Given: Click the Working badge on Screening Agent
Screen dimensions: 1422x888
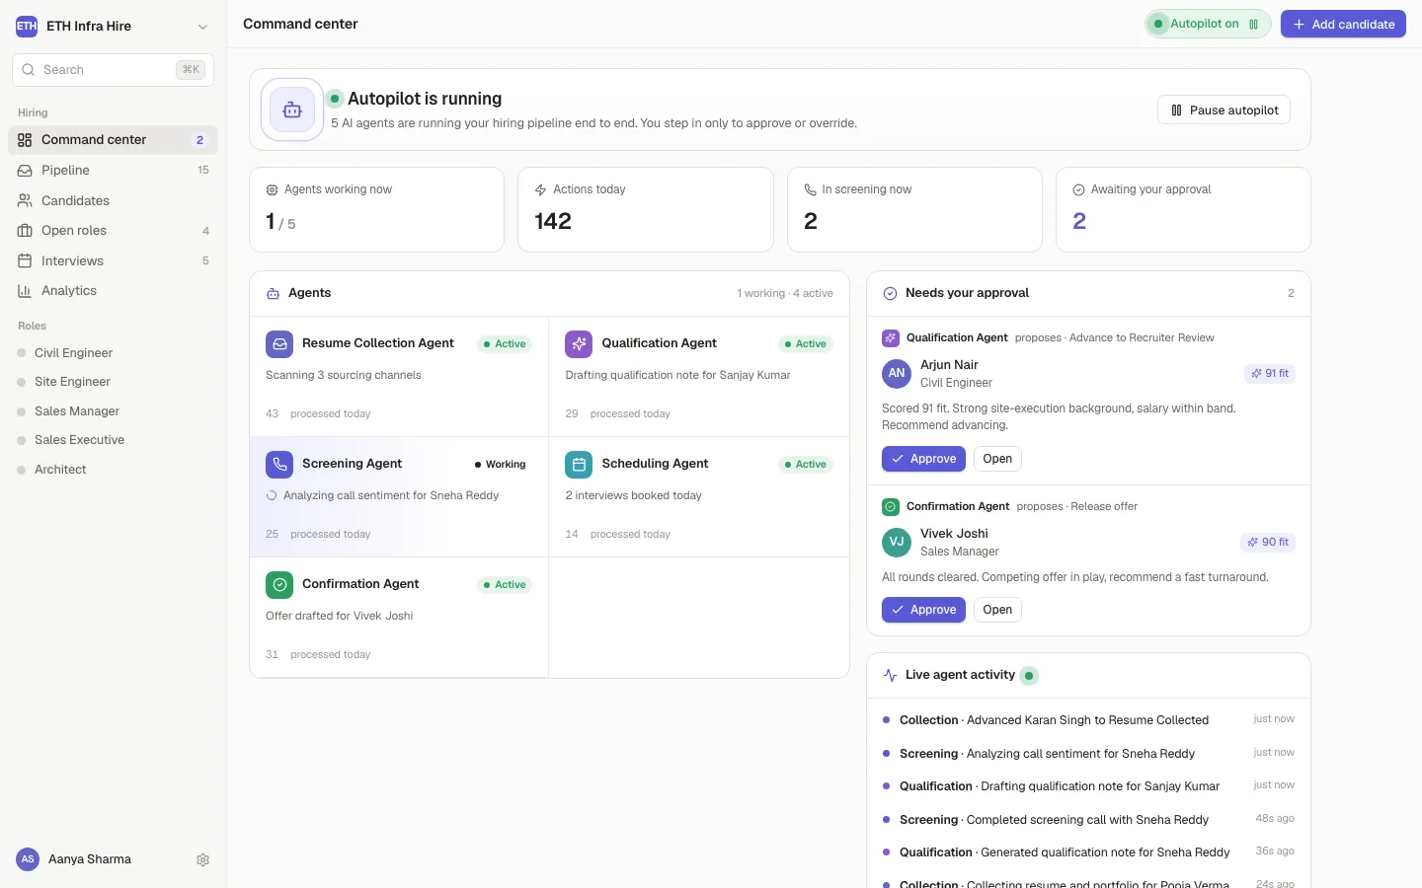Looking at the screenshot, I should (x=501, y=465).
